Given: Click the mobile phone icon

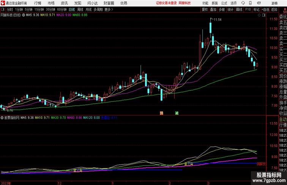Looking at the screenshot, I should (250, 3).
